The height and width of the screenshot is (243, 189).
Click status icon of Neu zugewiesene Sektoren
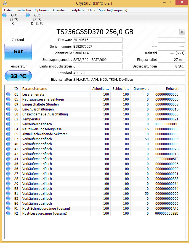click(8, 99)
